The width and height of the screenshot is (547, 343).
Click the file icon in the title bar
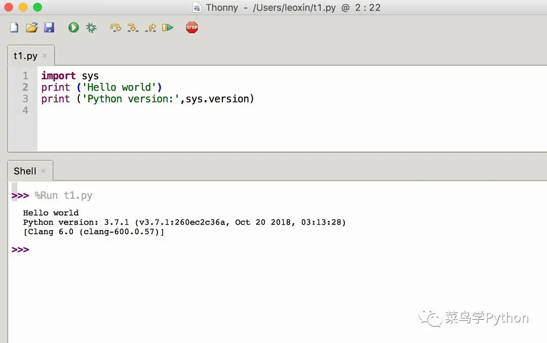[x=197, y=8]
